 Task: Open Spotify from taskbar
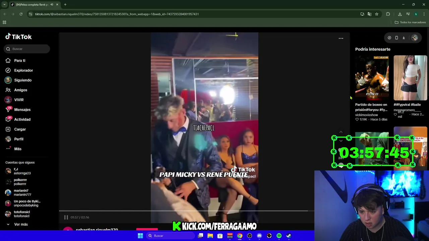[x=279, y=236]
